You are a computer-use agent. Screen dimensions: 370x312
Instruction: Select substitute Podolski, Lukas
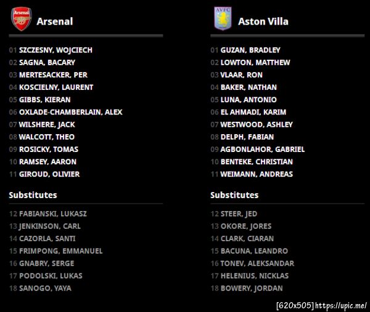coord(51,276)
